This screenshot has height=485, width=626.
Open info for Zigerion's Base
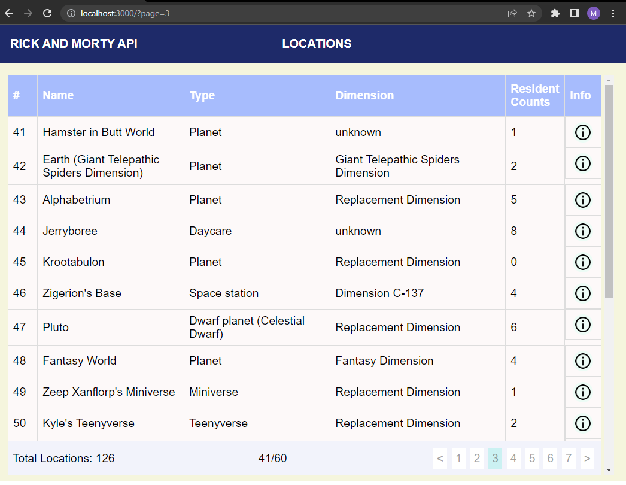coord(582,293)
